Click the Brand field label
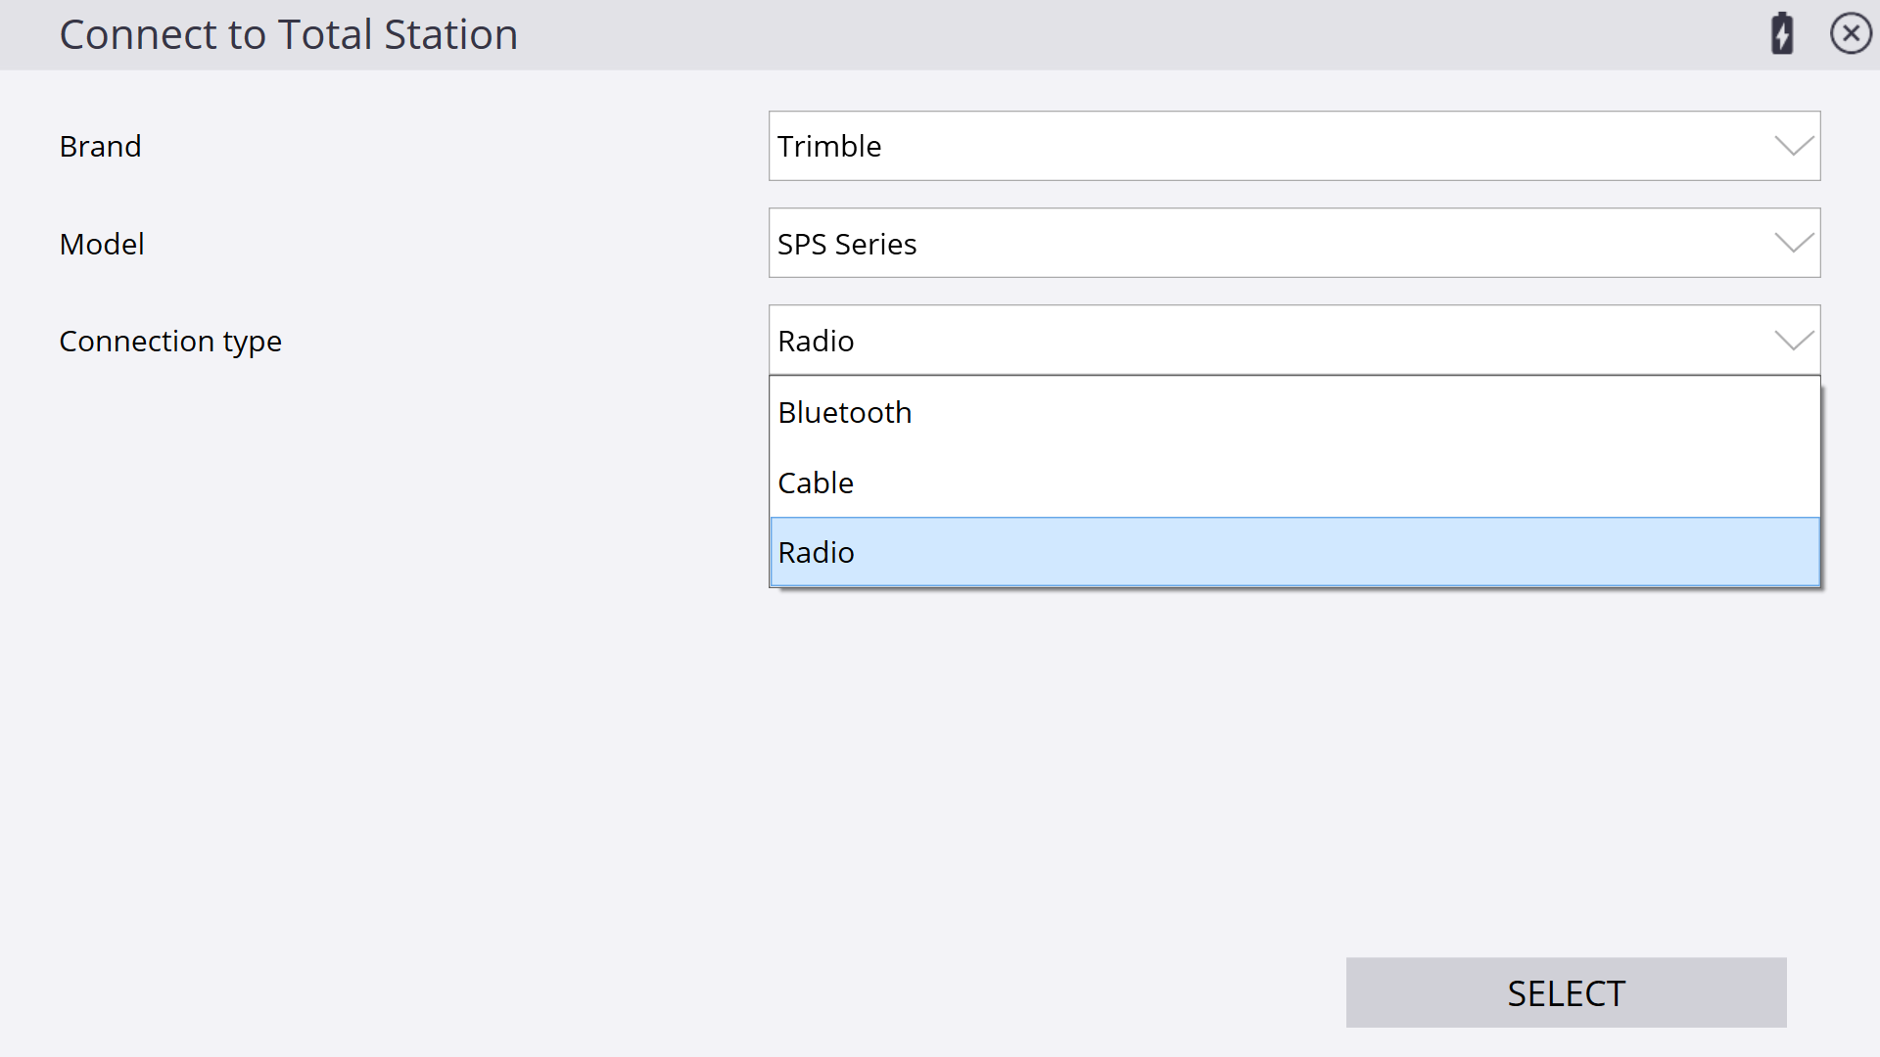This screenshot has width=1880, height=1057. [x=100, y=146]
